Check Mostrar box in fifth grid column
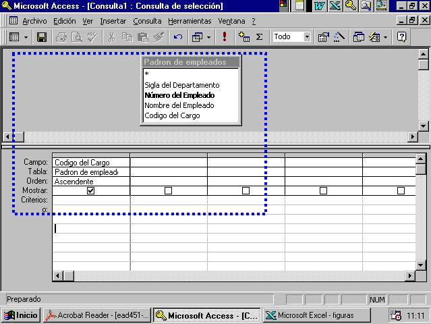Image resolution: width=431 pixels, height=324 pixels. coord(401,190)
